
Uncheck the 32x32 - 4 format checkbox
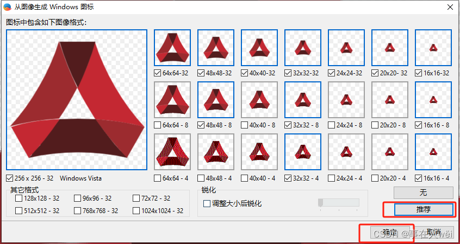(x=288, y=178)
